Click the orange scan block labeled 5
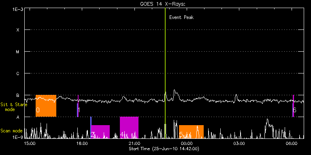311x155 pixels. 191,132
